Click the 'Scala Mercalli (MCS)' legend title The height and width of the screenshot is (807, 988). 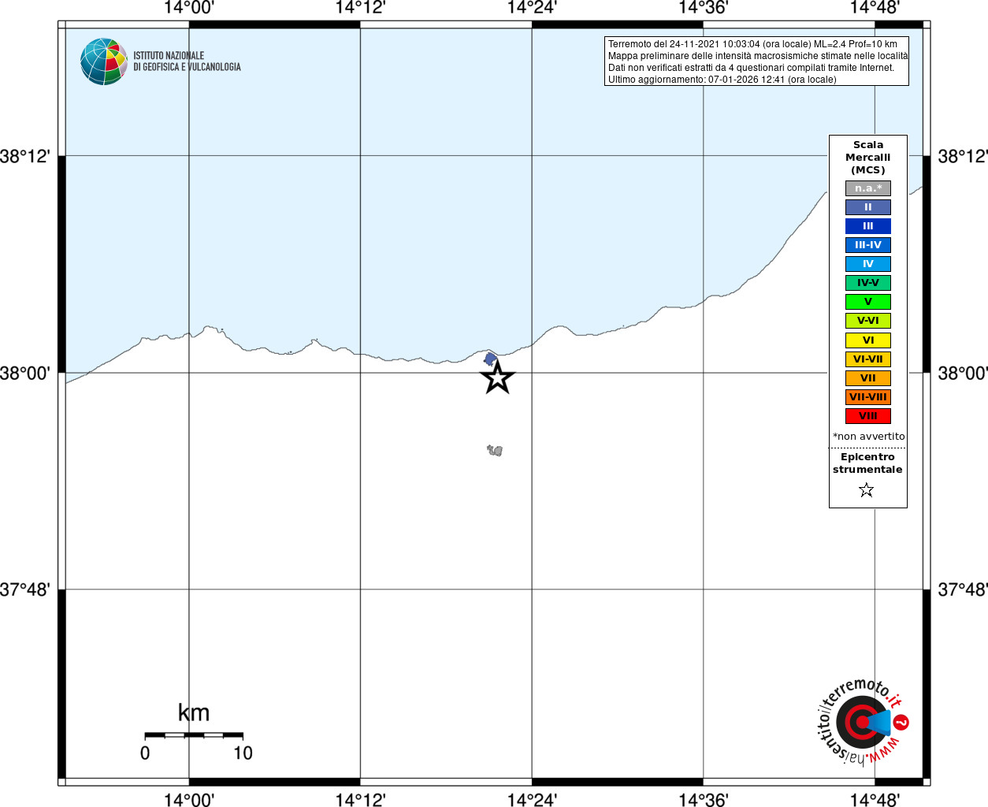click(x=868, y=158)
